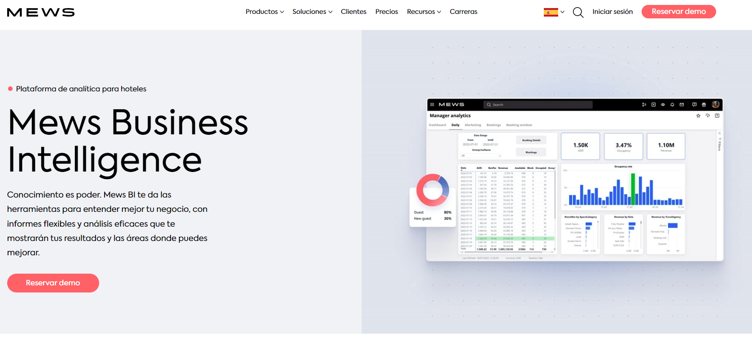Open the hamburger menu in the dashboard preview
752x348 pixels.
click(432, 104)
